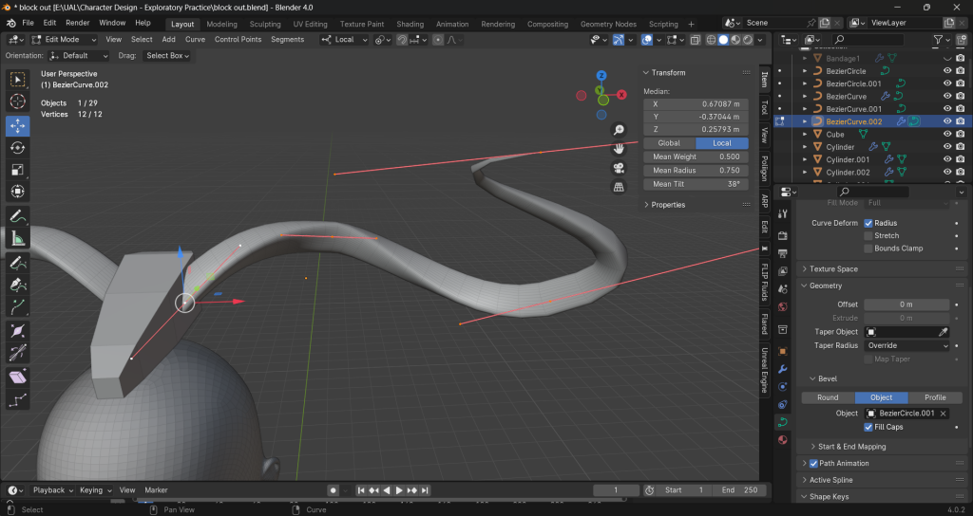Open the Keying popover
This screenshot has width=973, height=516.
pyautogui.click(x=95, y=490)
